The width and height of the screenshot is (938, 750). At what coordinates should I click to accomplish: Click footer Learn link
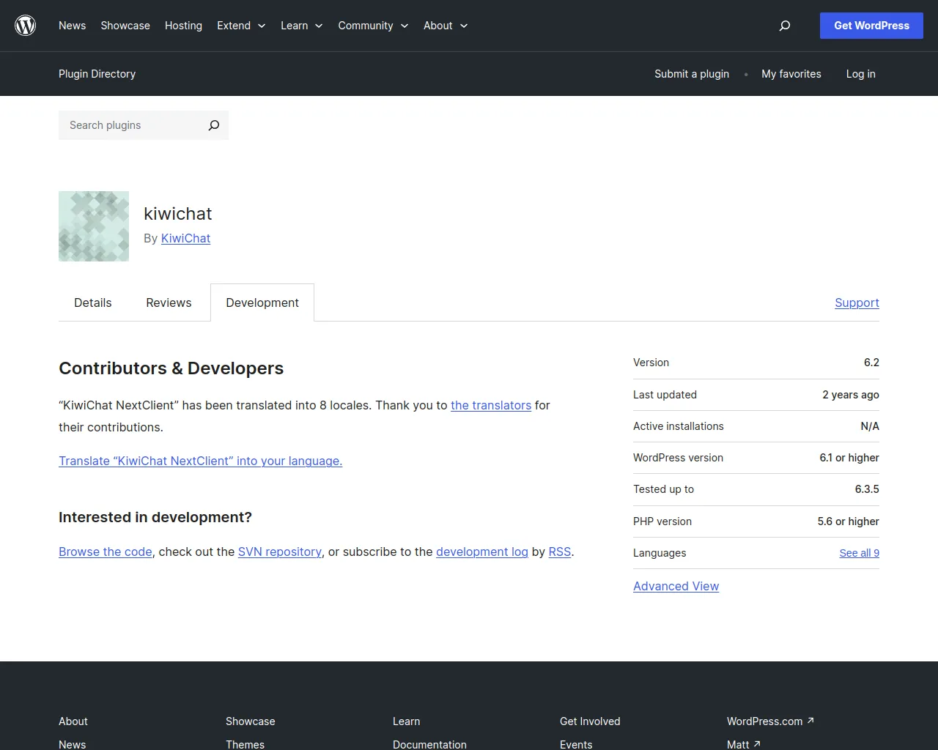[406, 721]
